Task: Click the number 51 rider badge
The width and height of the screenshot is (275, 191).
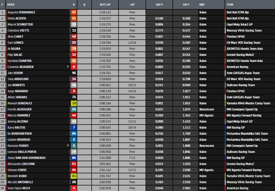Action: tap(74, 18)
